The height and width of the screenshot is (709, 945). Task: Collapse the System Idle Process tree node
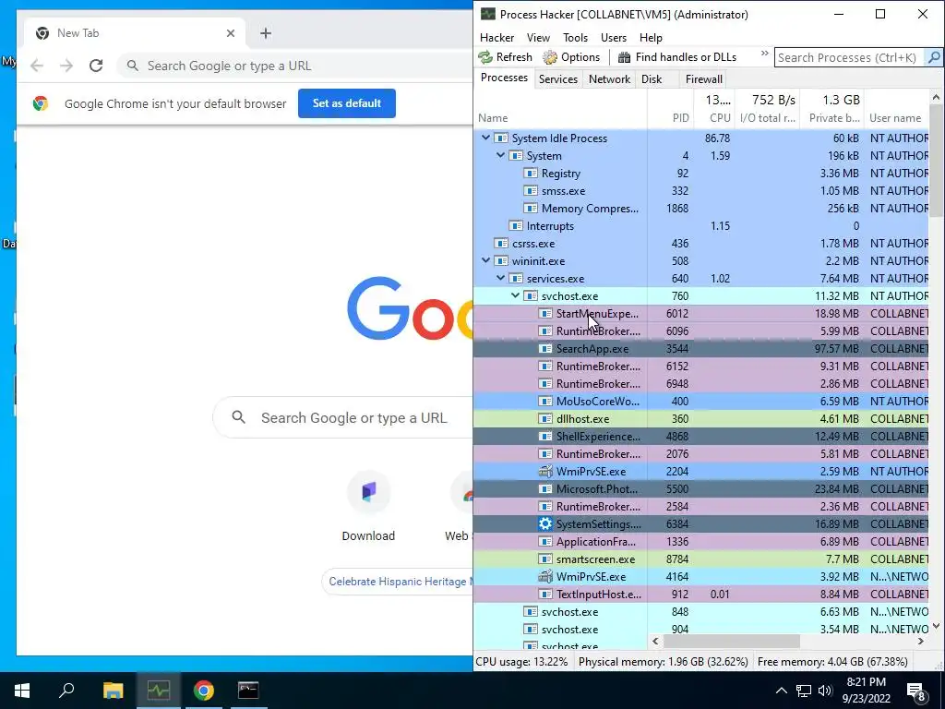point(485,138)
